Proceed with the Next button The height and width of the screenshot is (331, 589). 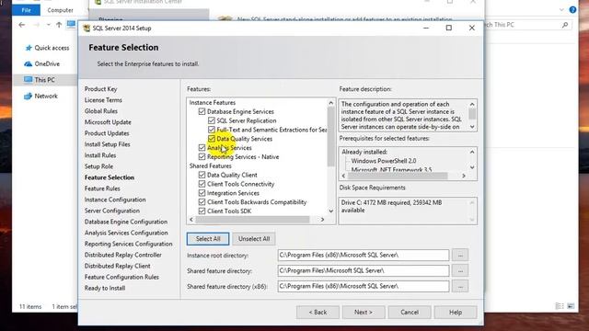coord(364,313)
